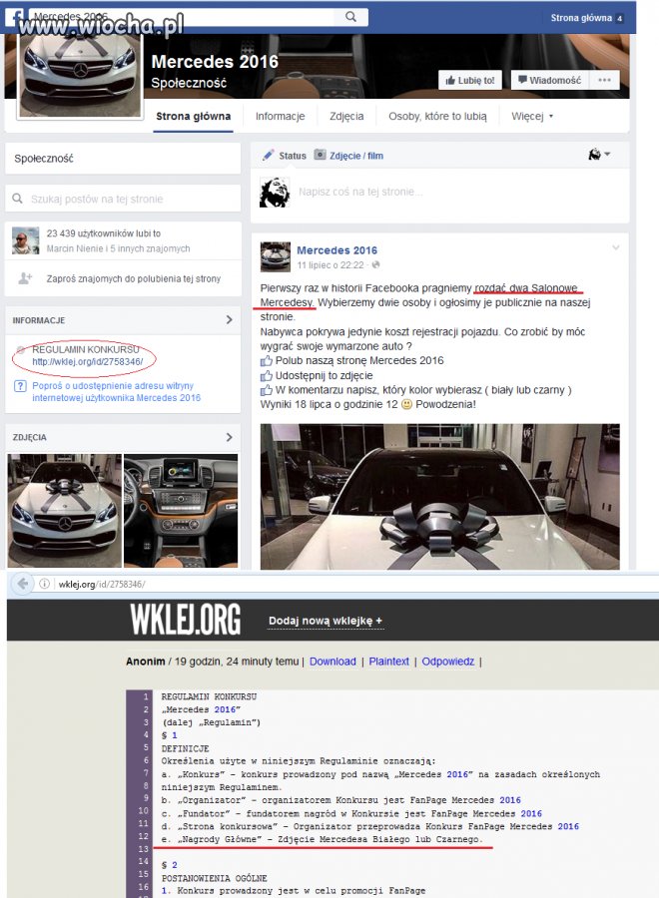Open the Osoby, które to lubią tab
The height and width of the screenshot is (898, 659).
(437, 117)
